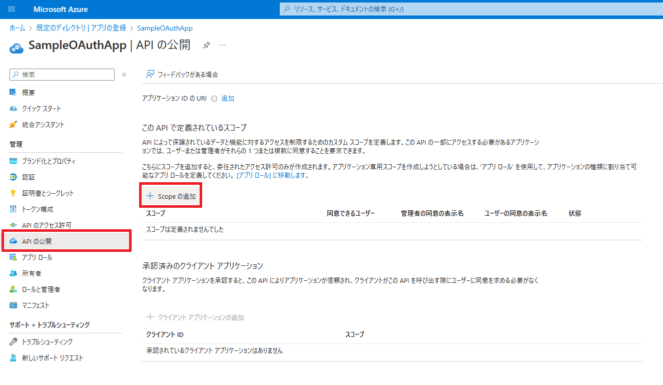Click the クイック スタート cloud icon
Image resolution: width=663 pixels, height=385 pixels.
click(x=13, y=109)
